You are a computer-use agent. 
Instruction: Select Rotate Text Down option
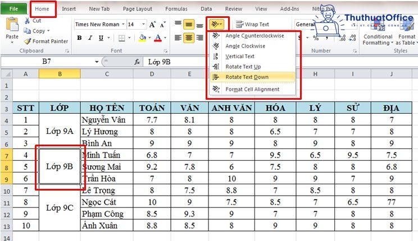click(x=253, y=77)
